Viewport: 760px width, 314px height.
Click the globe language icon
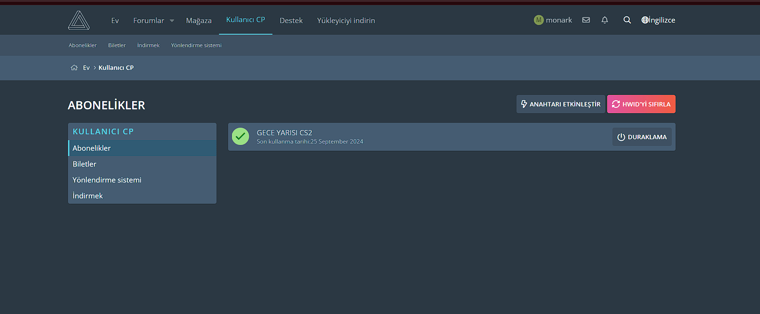(645, 20)
